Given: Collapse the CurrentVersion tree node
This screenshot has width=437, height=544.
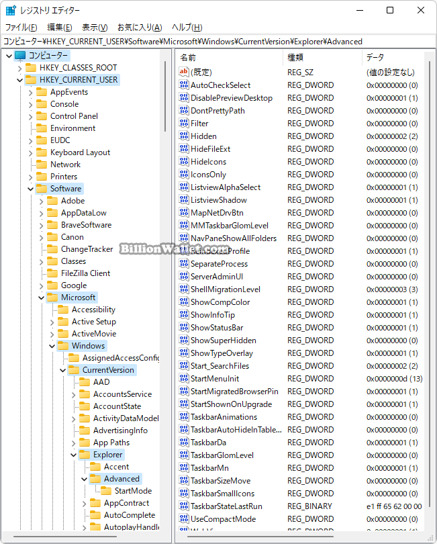Looking at the screenshot, I should [x=63, y=371].
